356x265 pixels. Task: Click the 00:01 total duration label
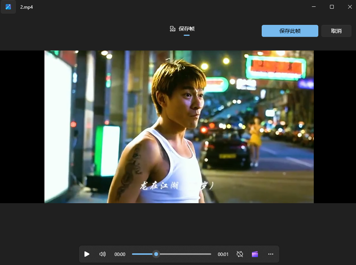223,254
